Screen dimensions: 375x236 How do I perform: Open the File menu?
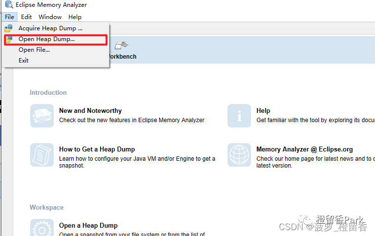[x=10, y=17]
